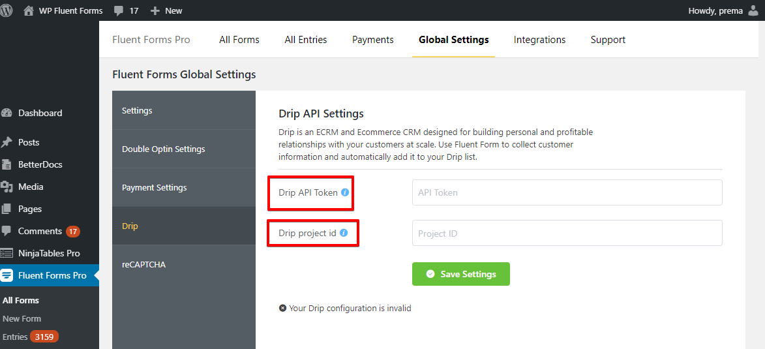The height and width of the screenshot is (349, 765).
Task: Click the 3159 badge next to Entries
Action: [x=44, y=337]
